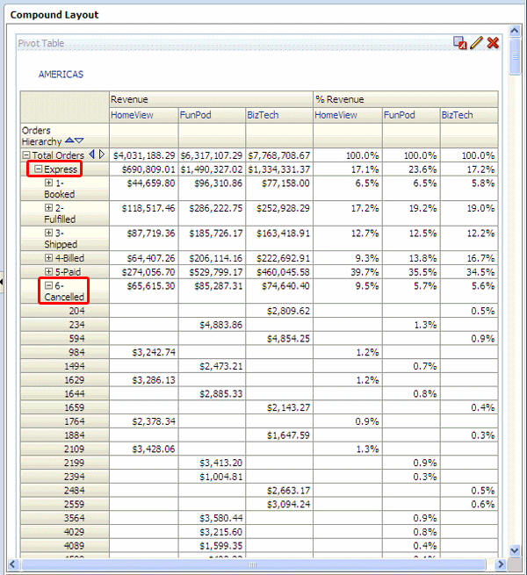Screen dimensions: 527x575
Task: Click the BizTech column header under % Revenue
Action: click(x=457, y=115)
